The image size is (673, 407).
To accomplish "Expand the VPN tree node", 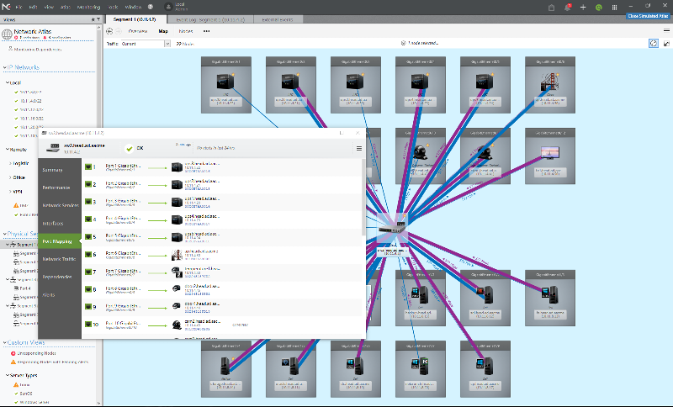I will click(x=10, y=192).
